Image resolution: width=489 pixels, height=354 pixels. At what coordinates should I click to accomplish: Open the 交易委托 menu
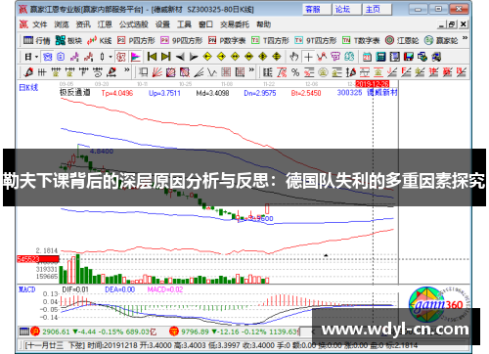(235, 24)
